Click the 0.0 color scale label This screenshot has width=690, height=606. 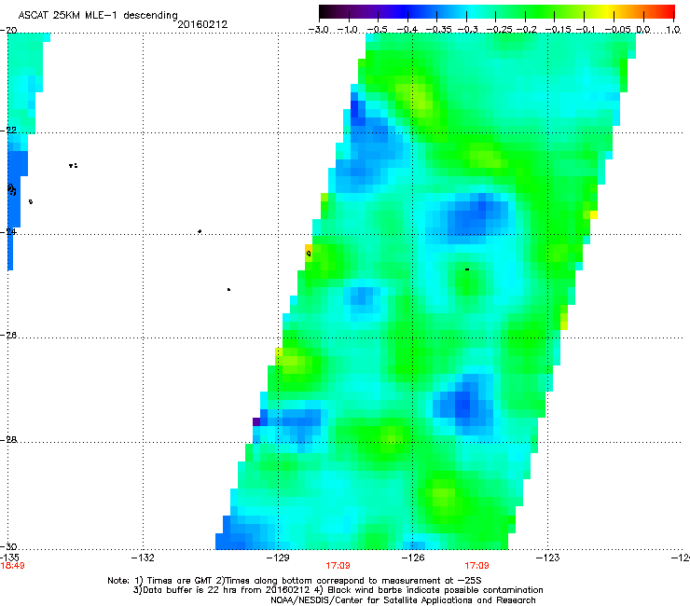coord(643,30)
